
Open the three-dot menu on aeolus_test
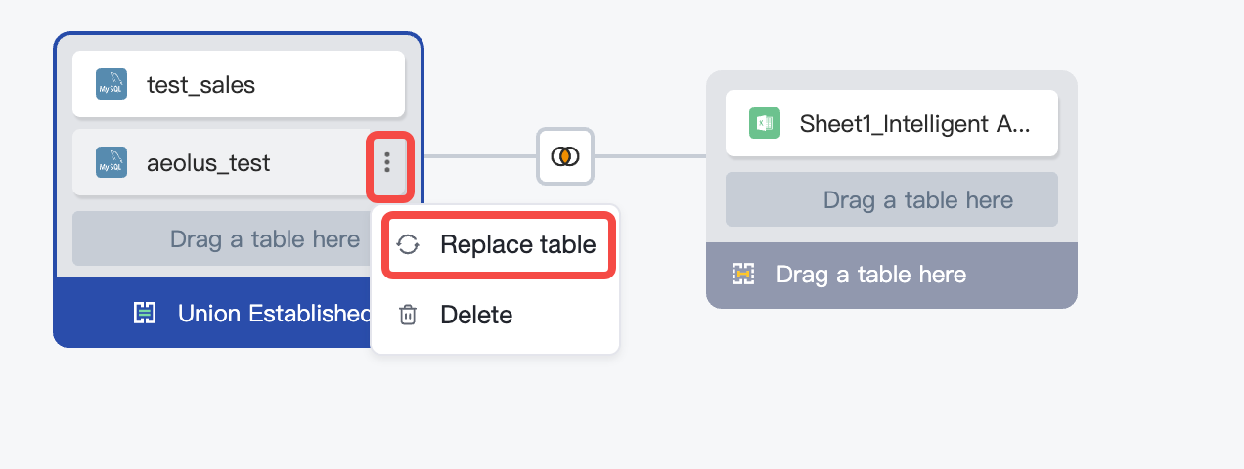tap(388, 162)
